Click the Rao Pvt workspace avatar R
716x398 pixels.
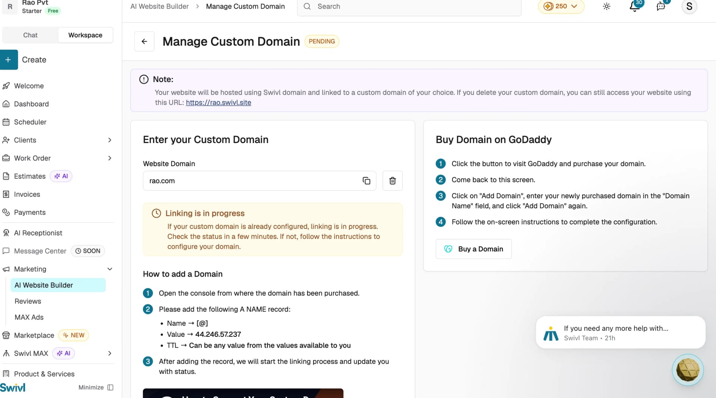click(x=10, y=6)
